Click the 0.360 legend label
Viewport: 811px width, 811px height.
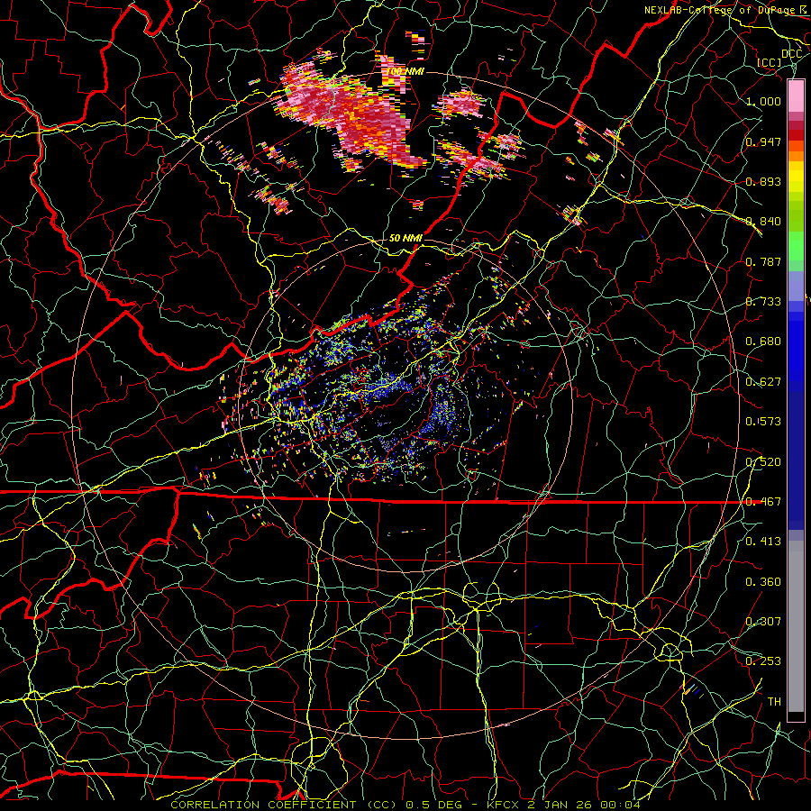click(763, 582)
